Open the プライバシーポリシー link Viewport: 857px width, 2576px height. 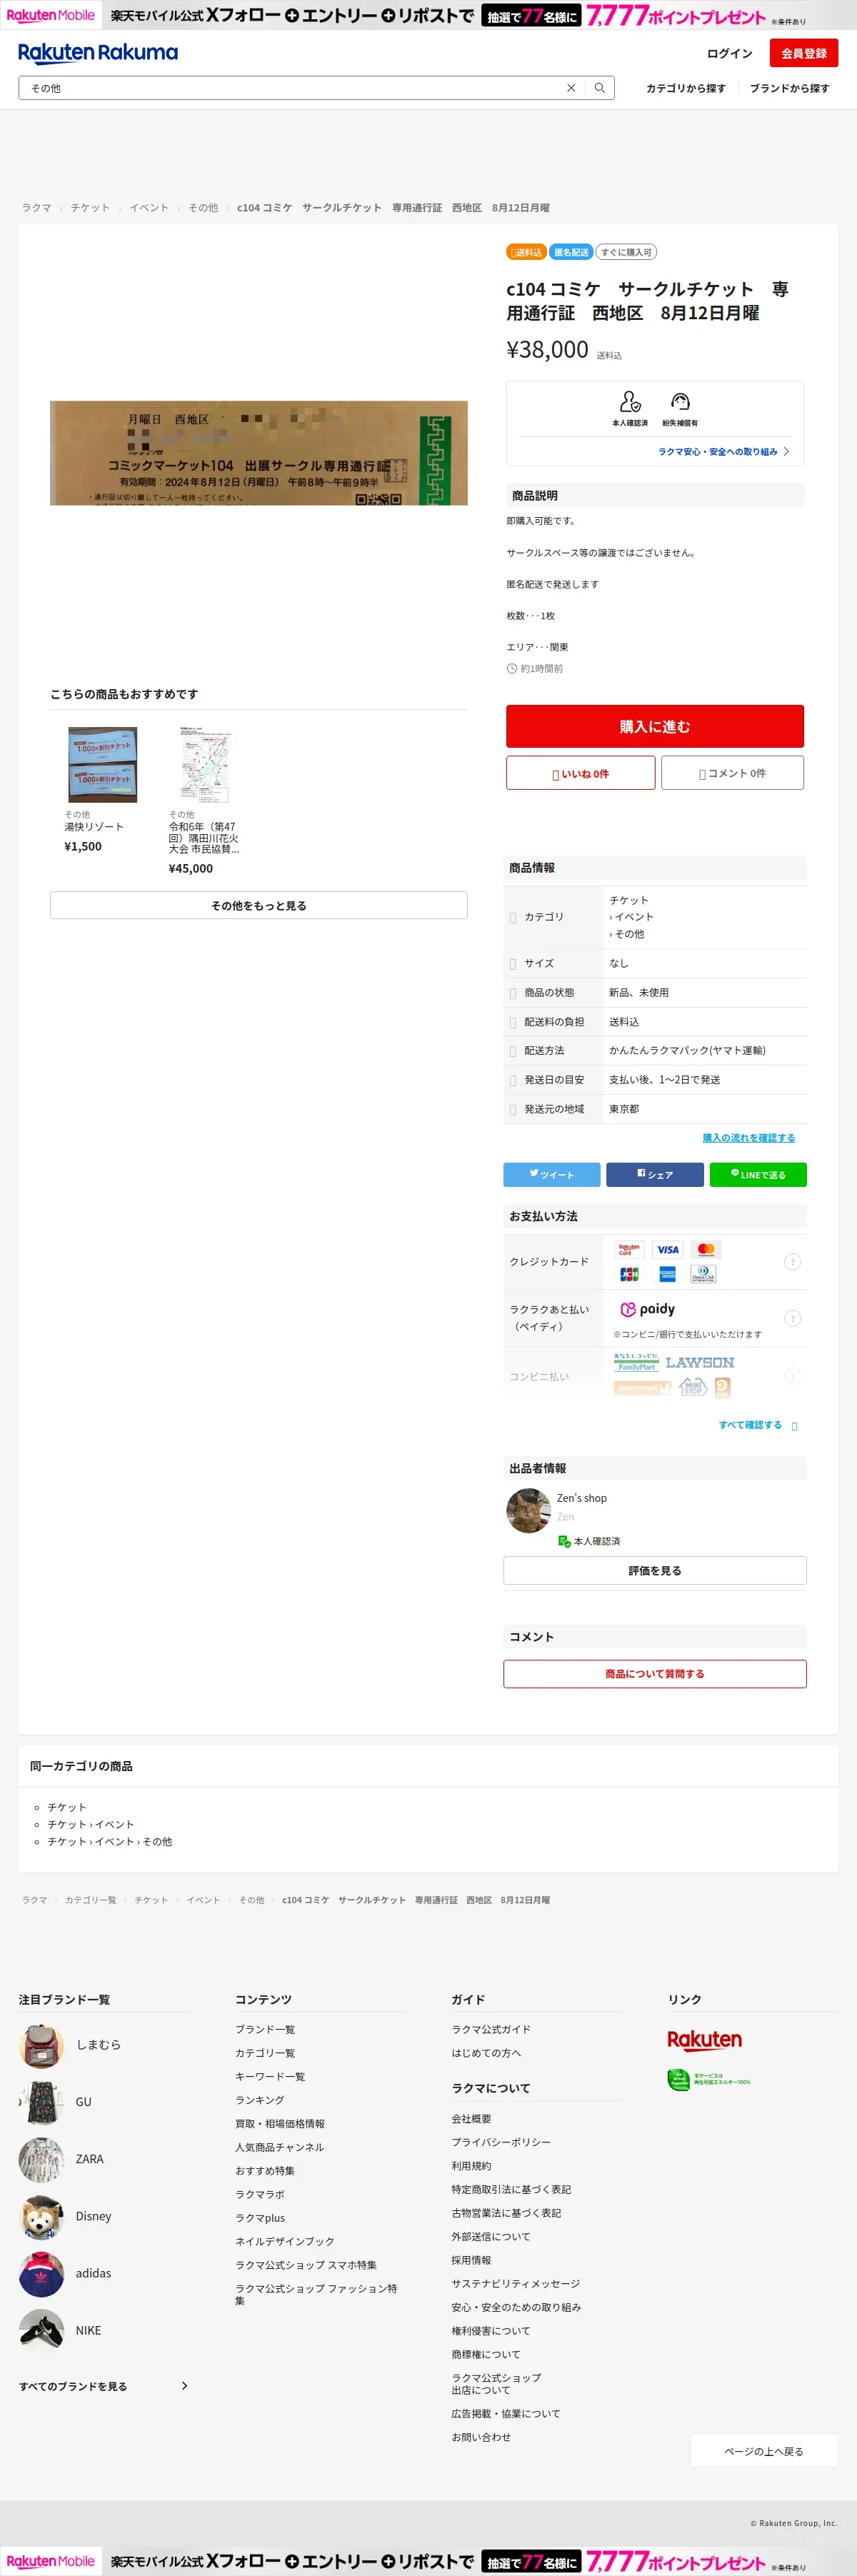(x=501, y=2142)
